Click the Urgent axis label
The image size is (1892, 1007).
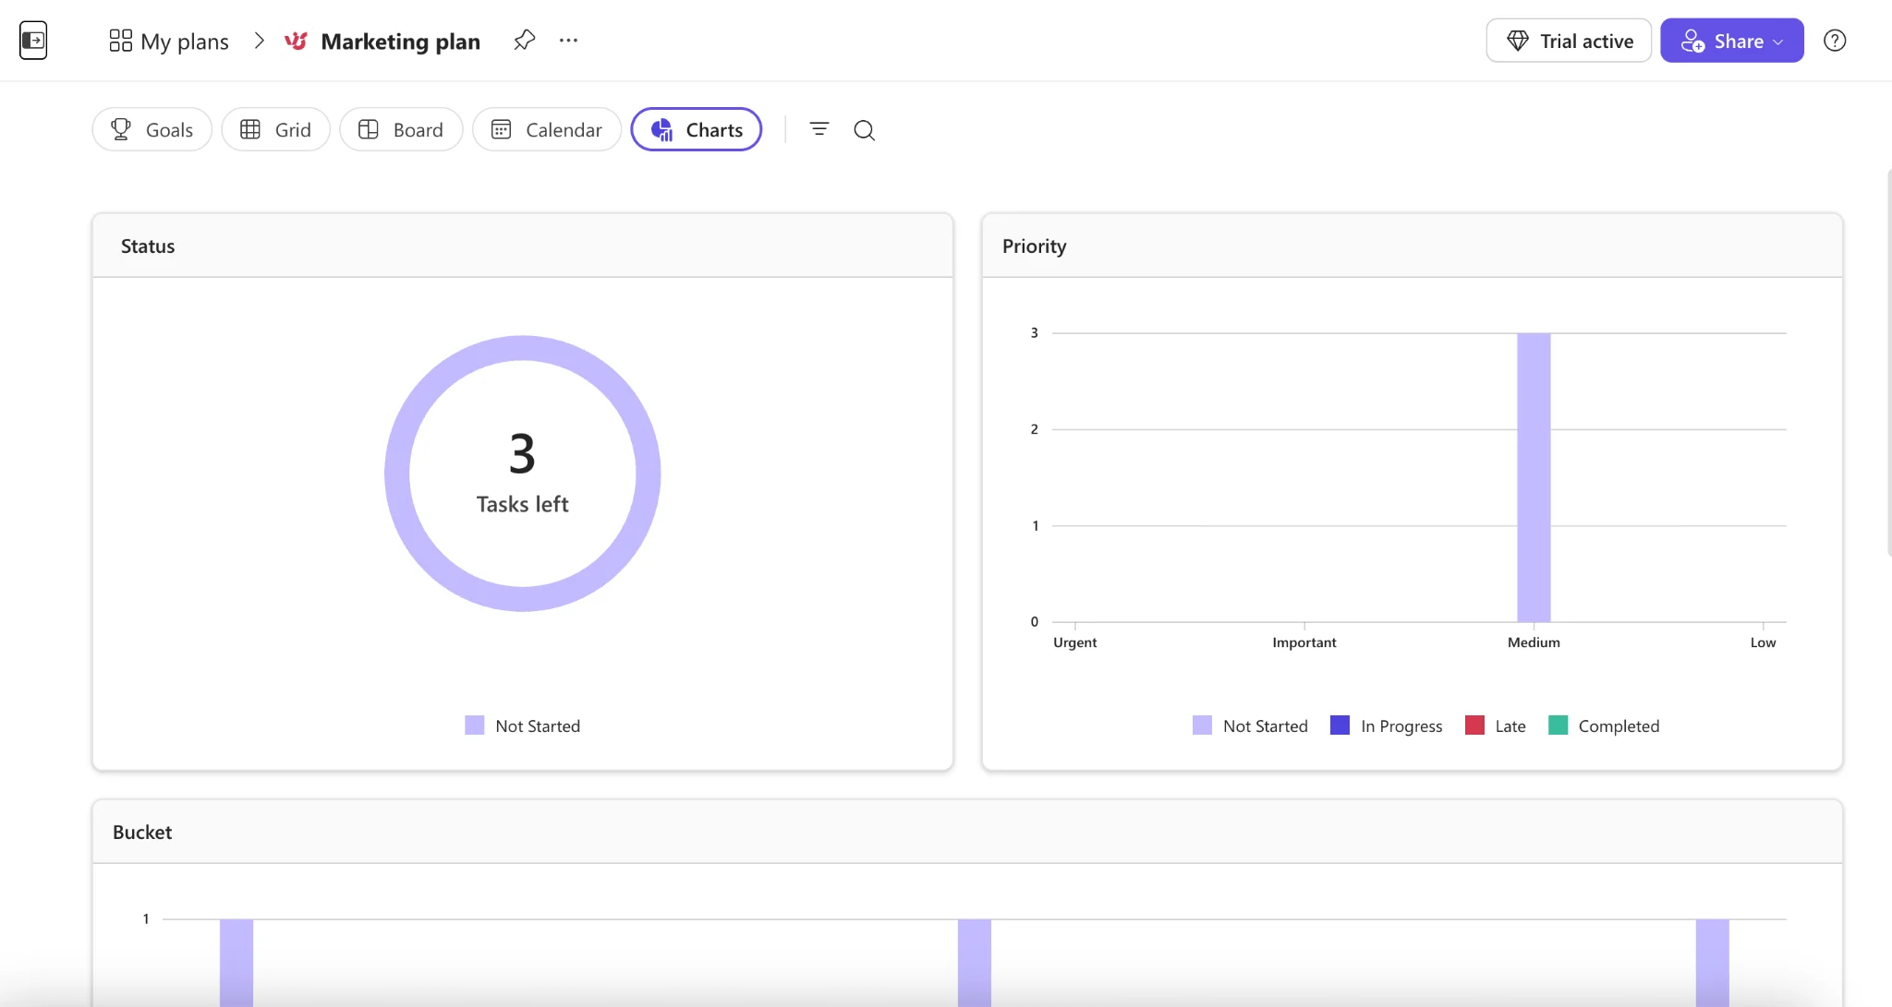click(x=1075, y=642)
